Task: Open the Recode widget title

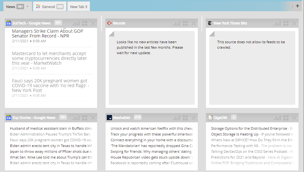Action: point(119,23)
